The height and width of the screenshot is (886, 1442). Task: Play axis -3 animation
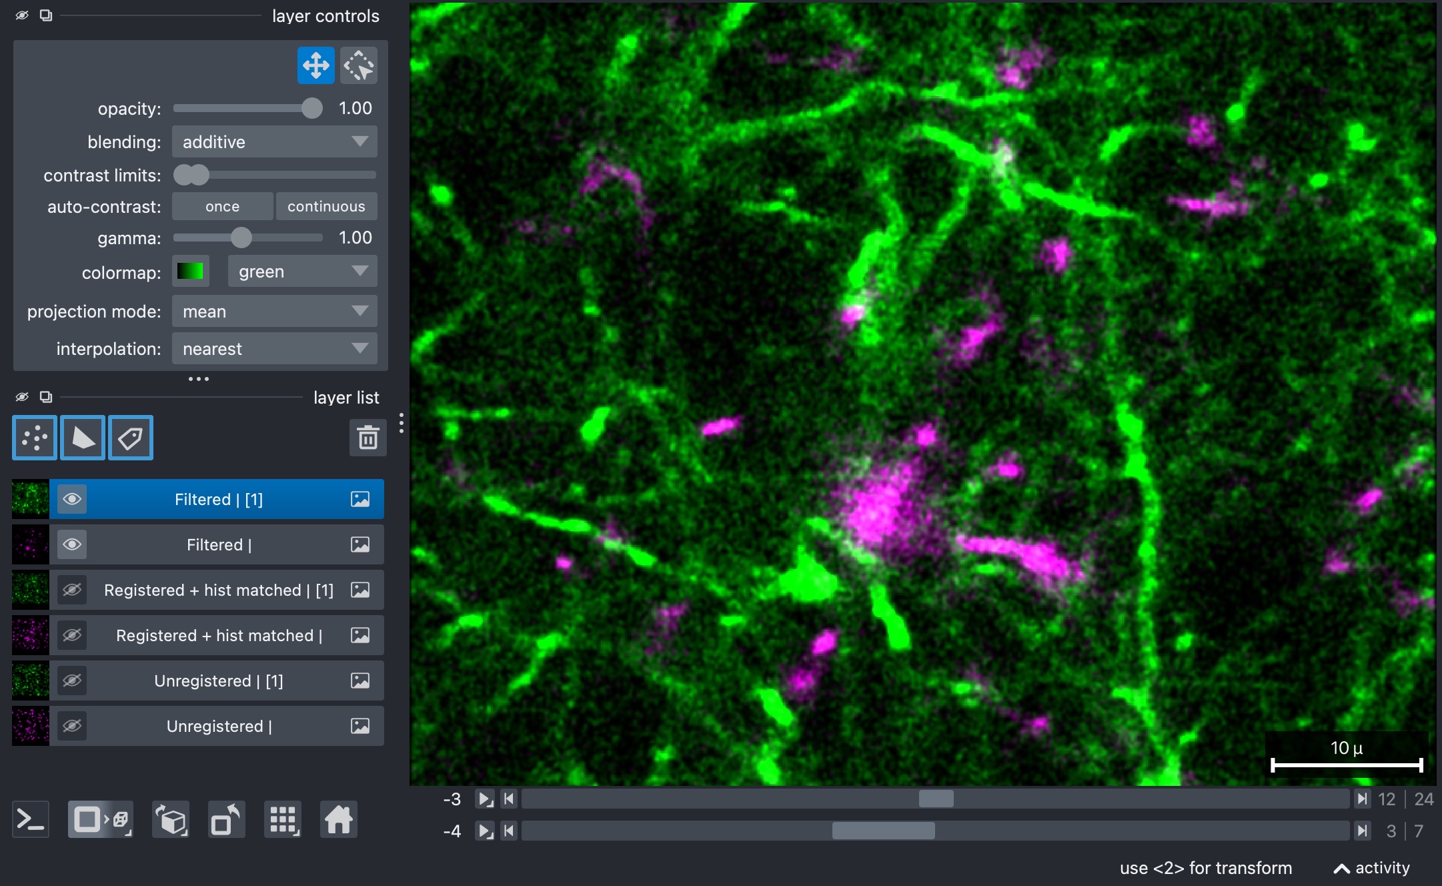click(x=485, y=799)
